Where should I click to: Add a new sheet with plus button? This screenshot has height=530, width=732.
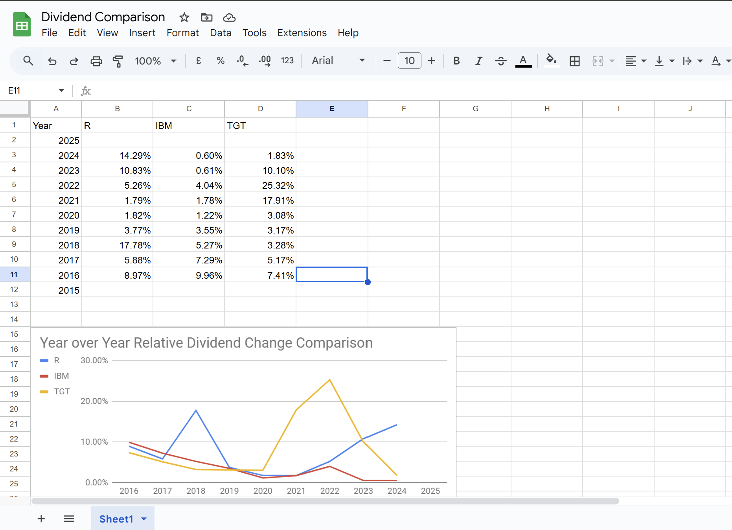[x=41, y=519]
